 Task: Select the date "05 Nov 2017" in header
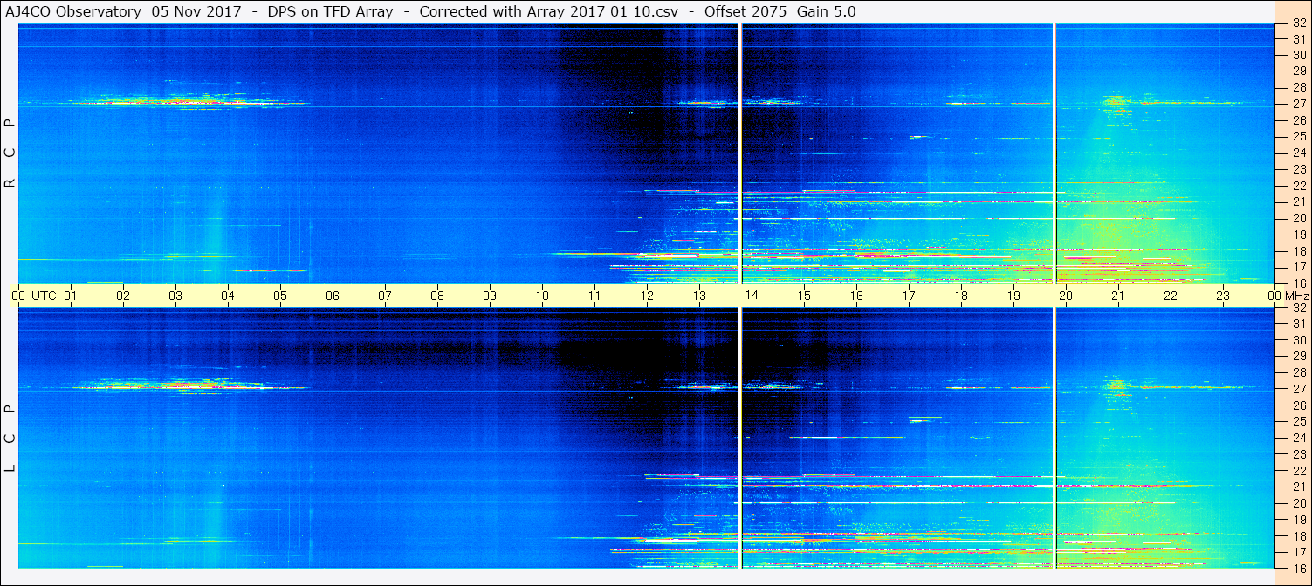coord(196,11)
